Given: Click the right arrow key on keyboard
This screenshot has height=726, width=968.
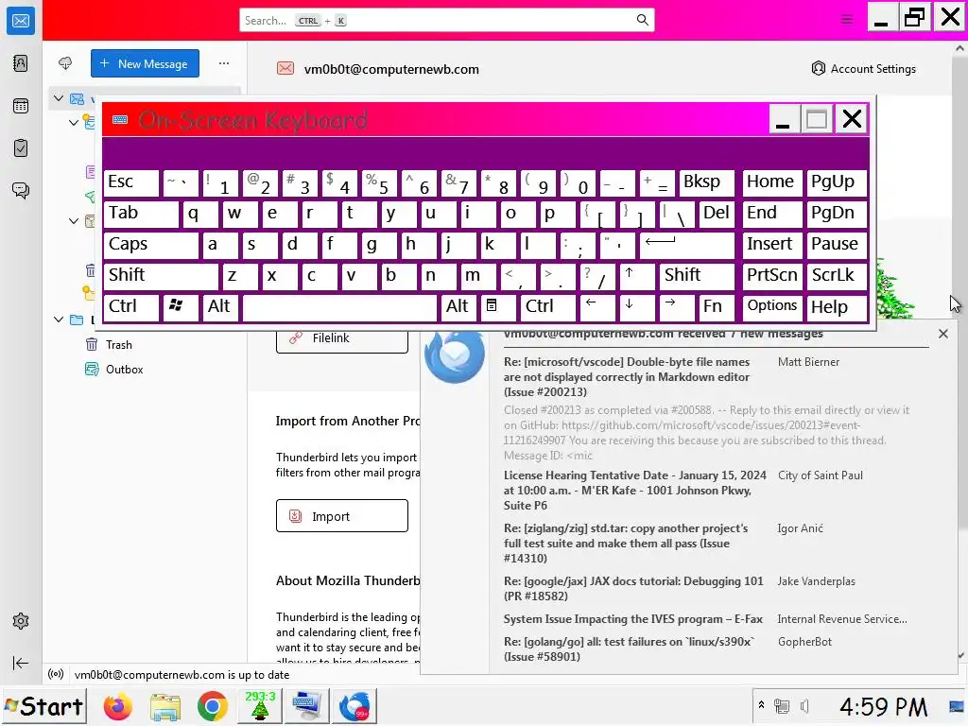Looking at the screenshot, I should (677, 307).
